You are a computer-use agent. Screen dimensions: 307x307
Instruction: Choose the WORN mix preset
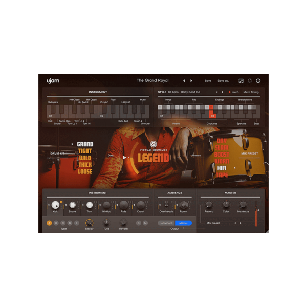(222, 161)
